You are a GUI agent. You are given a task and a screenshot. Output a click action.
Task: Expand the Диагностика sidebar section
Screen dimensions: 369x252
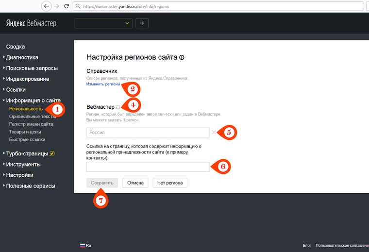tap(22, 57)
